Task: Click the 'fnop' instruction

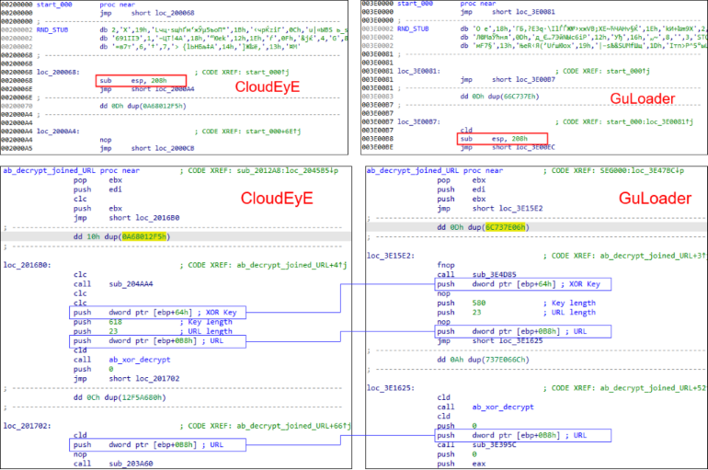Action: (x=446, y=265)
